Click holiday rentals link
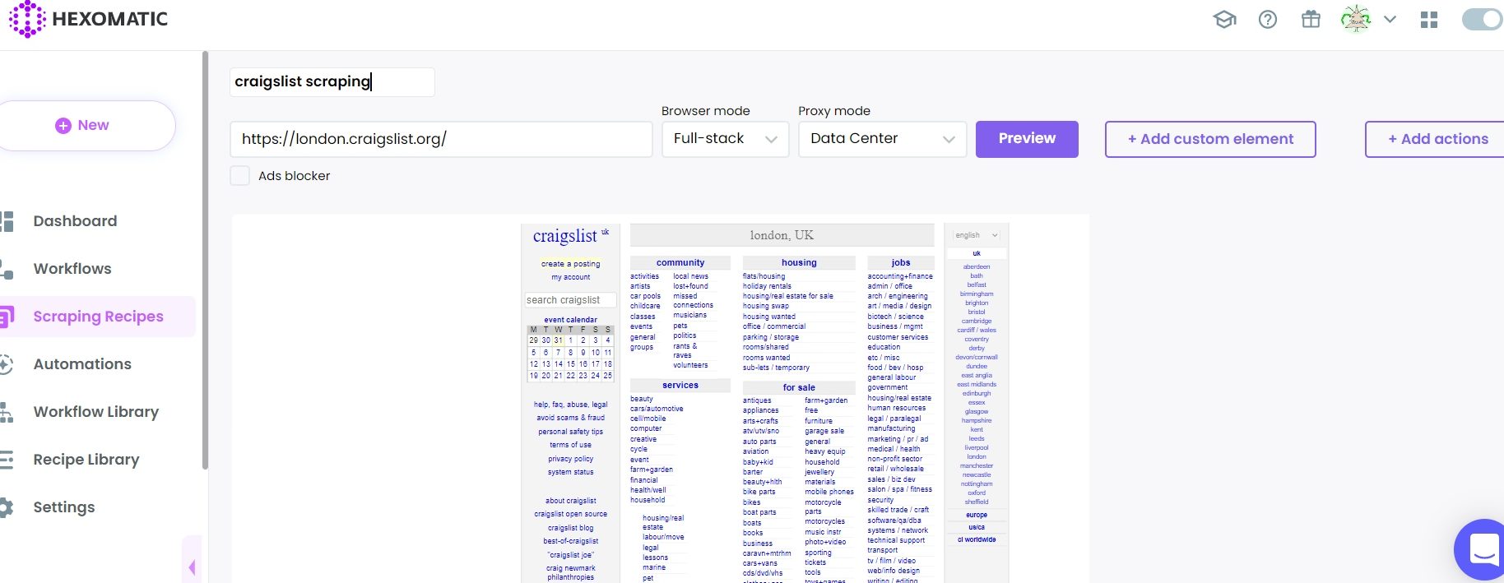The image size is (1504, 583). click(x=766, y=286)
